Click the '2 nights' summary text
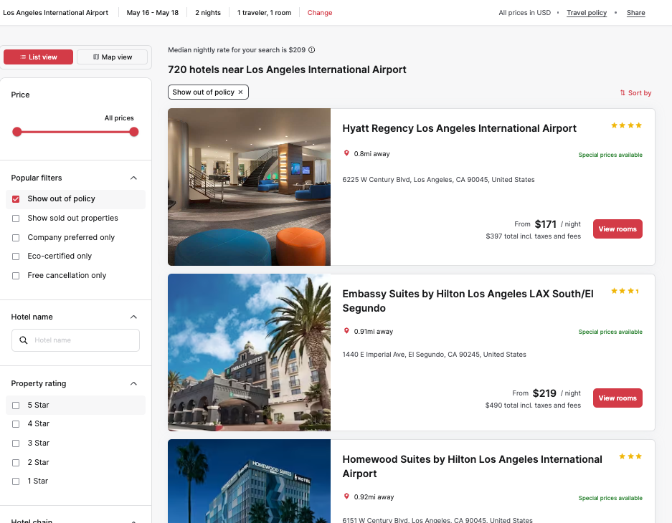The image size is (672, 523). point(208,13)
